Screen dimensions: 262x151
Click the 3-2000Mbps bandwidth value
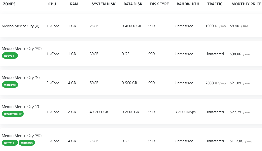(185, 112)
